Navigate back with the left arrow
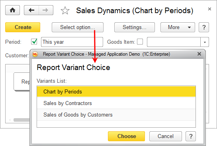The image size is (217, 146). point(31,10)
